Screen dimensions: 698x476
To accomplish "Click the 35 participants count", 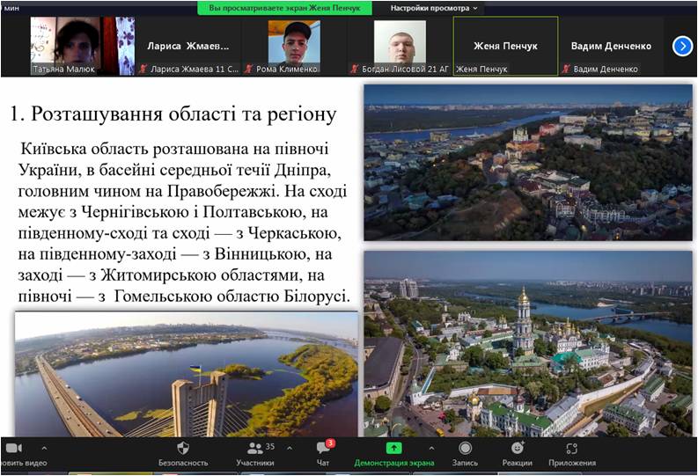I will pos(270,446).
